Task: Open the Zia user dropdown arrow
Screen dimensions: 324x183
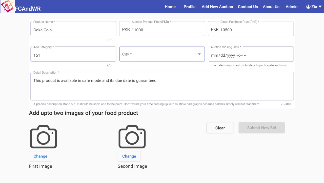Action: [x=320, y=7]
